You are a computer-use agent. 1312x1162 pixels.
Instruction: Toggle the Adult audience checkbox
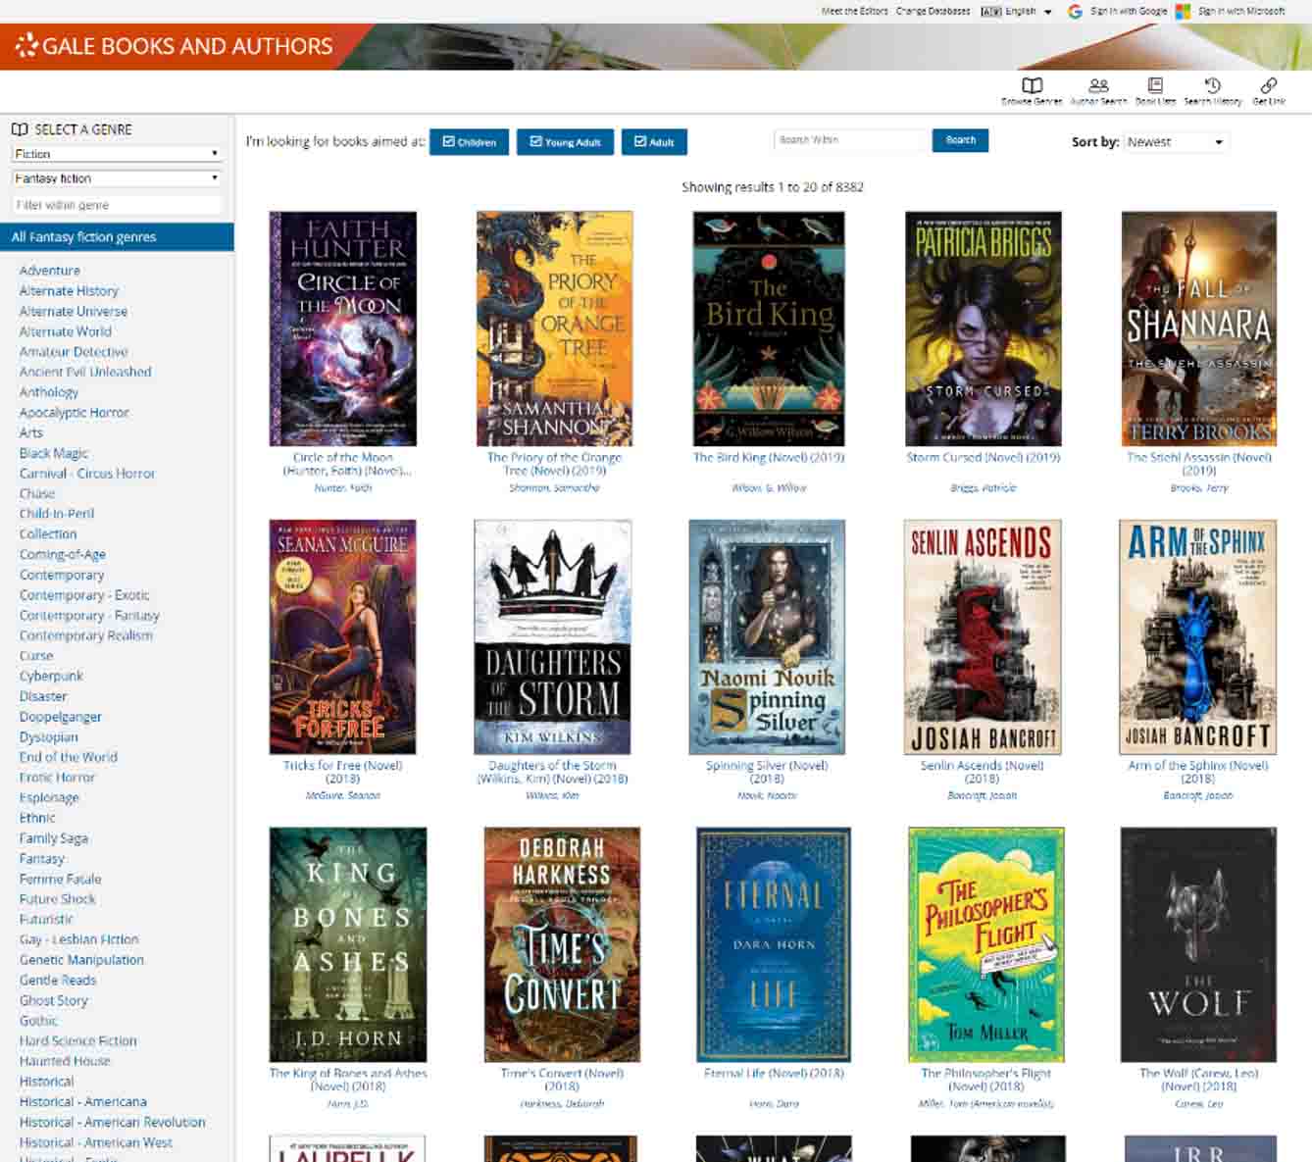[654, 142]
